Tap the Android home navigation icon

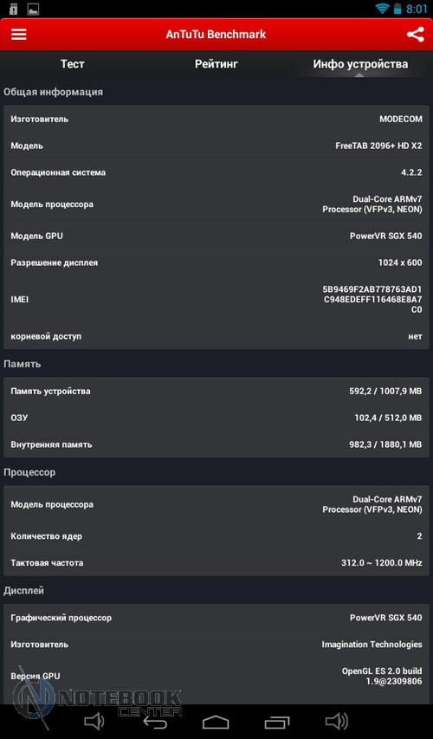click(216, 722)
